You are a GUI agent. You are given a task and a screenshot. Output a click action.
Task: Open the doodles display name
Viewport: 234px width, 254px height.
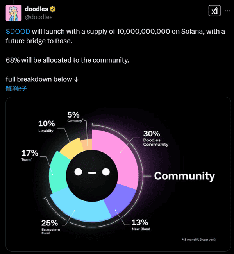(36, 9)
